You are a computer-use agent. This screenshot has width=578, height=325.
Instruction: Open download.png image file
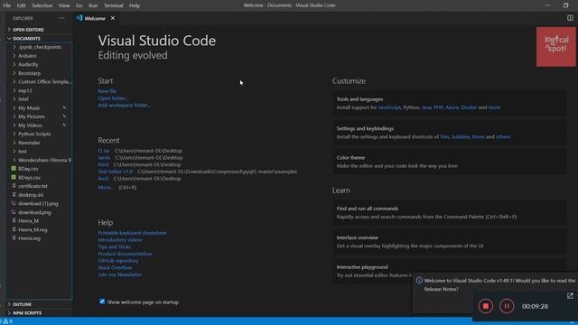(34, 212)
